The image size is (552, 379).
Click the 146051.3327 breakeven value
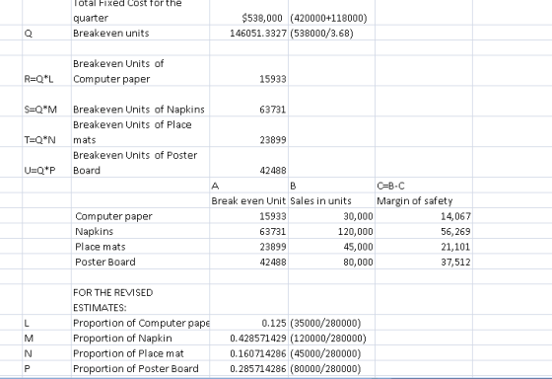[258, 34]
